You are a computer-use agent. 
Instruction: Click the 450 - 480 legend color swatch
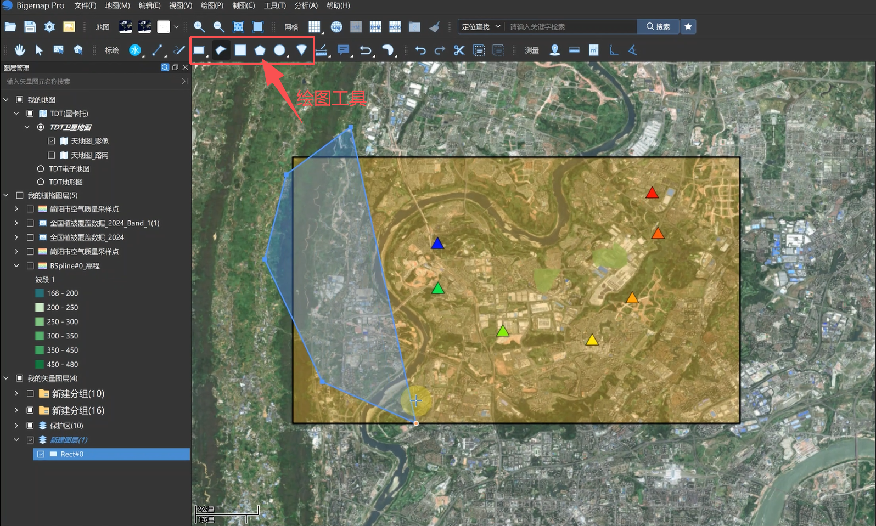(x=40, y=364)
